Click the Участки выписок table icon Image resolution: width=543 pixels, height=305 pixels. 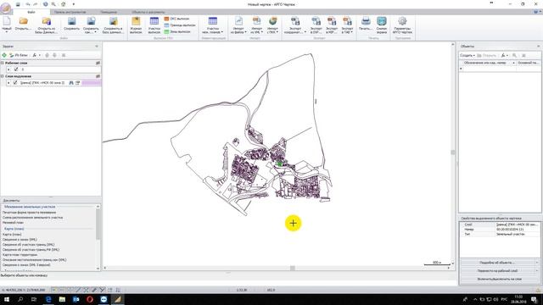coord(154,22)
